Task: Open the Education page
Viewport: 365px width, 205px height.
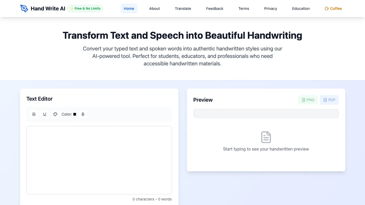Action: pyautogui.click(x=301, y=9)
